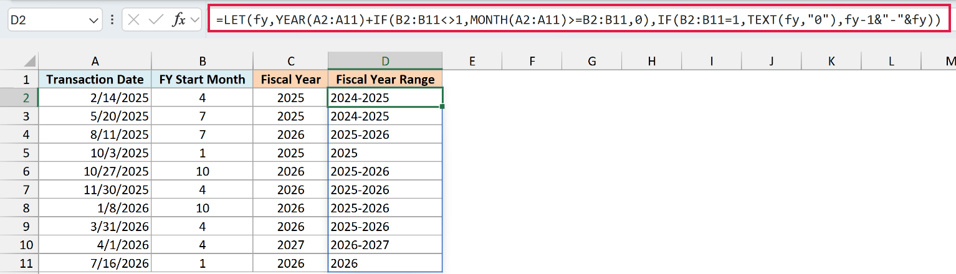The height and width of the screenshot is (274, 956).
Task: Select column F header
Action: [x=532, y=61]
